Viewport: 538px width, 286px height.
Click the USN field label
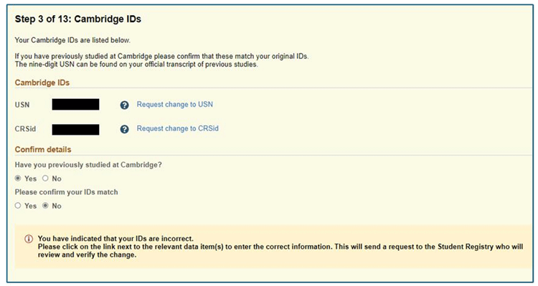tap(22, 105)
